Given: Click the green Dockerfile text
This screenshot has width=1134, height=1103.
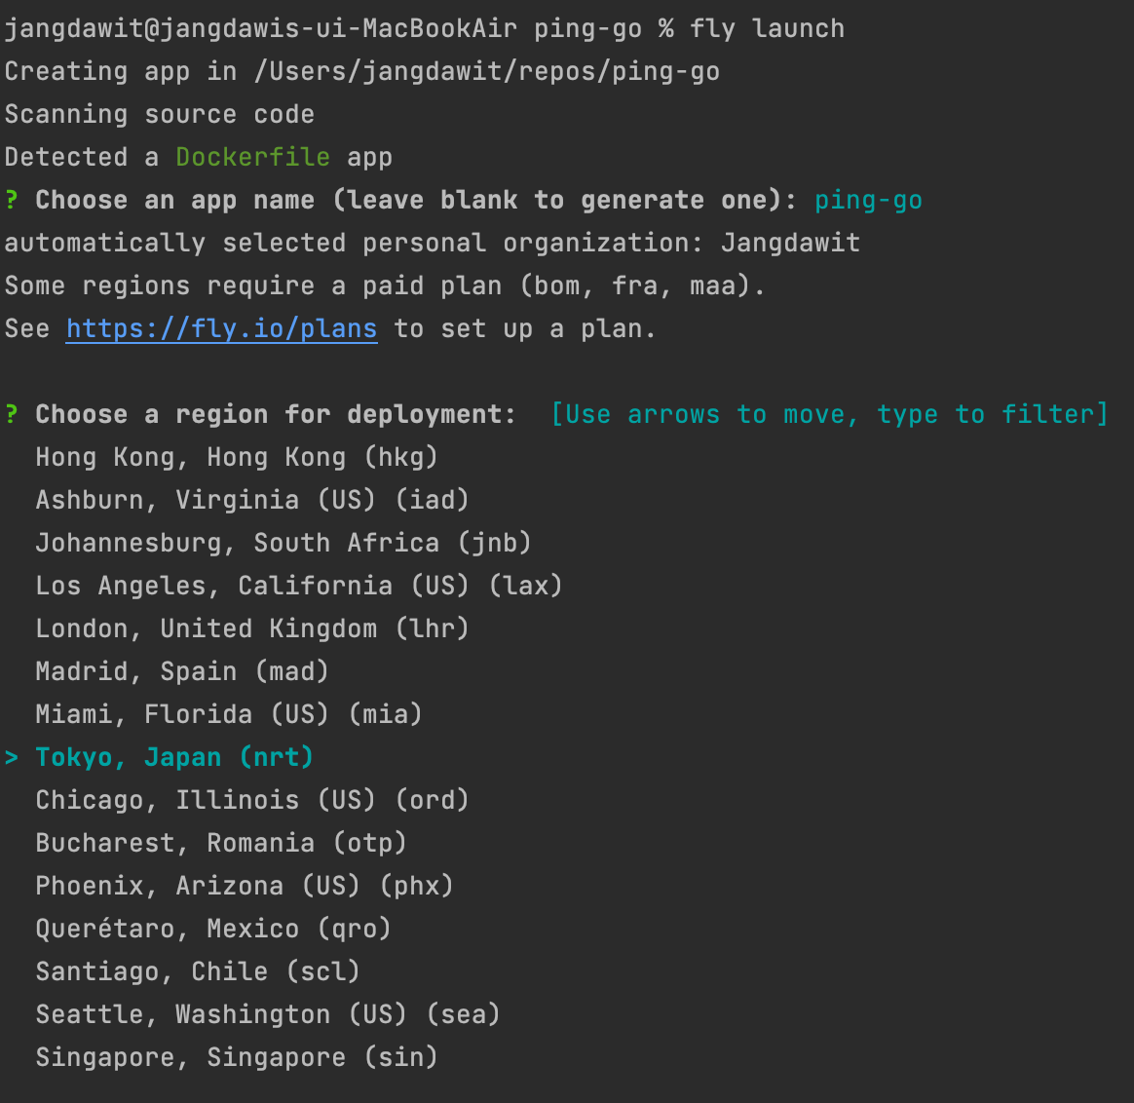Looking at the screenshot, I should tap(252, 157).
